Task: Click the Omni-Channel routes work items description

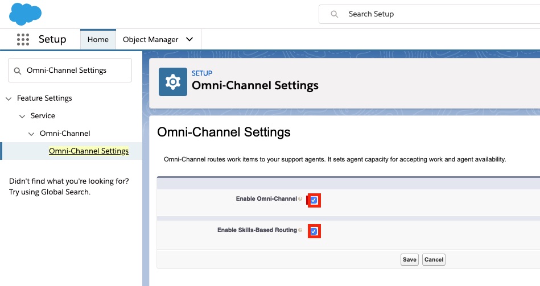Action: click(335, 159)
